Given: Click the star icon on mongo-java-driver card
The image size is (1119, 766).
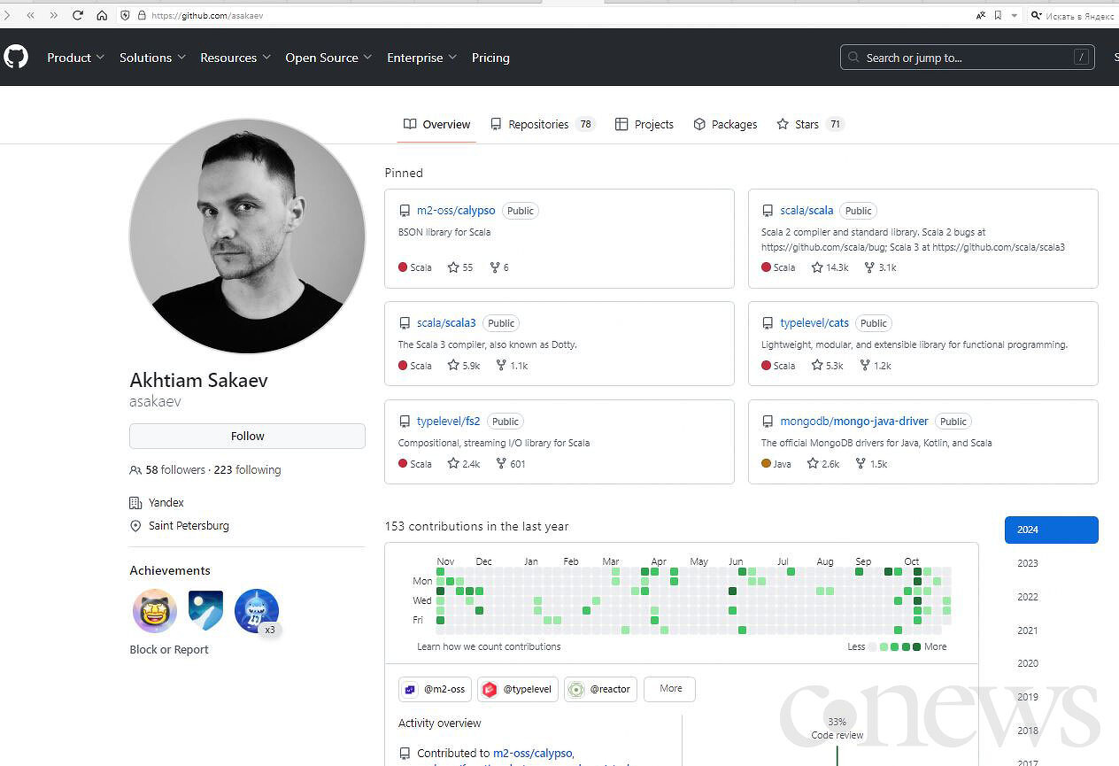Looking at the screenshot, I should coord(813,463).
